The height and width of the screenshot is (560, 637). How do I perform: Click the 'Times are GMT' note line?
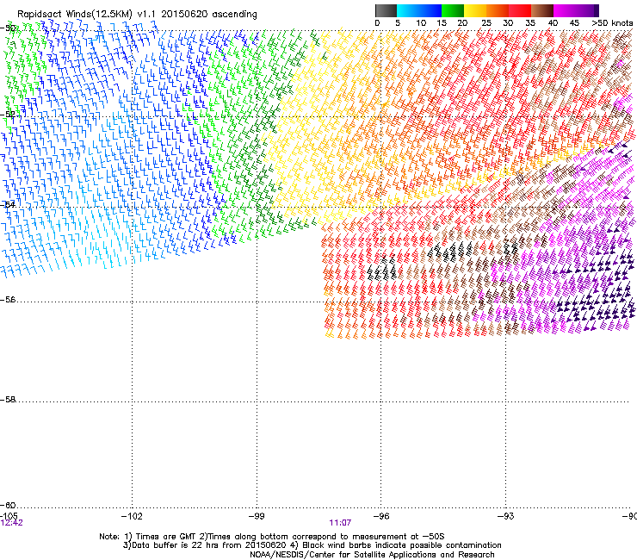[272, 537]
